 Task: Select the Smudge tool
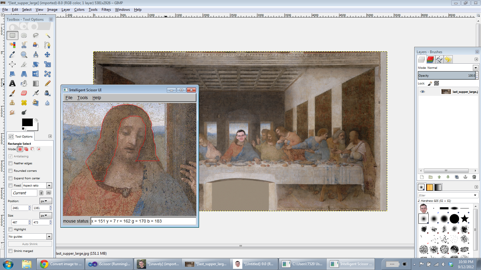(x=12, y=112)
